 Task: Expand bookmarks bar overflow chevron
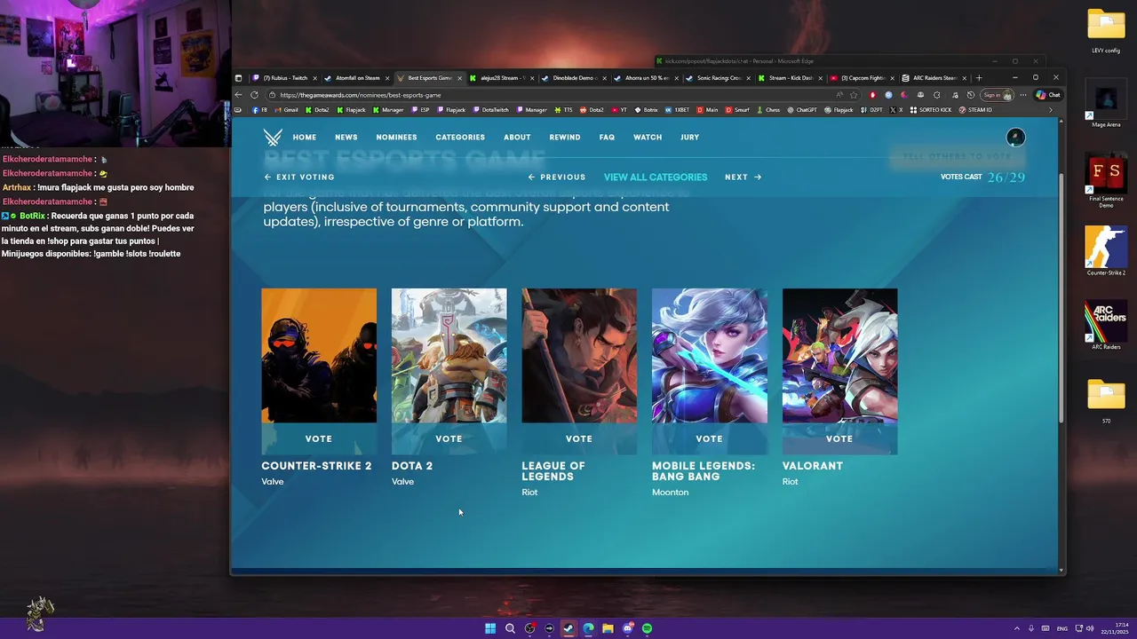[x=1051, y=110]
